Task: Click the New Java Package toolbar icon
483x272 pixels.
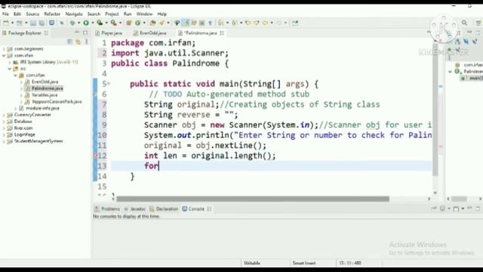Action: tap(129, 23)
